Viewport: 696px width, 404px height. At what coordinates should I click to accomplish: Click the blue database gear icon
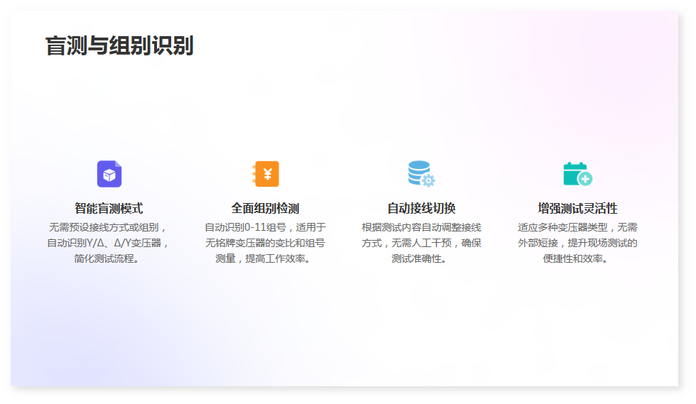[421, 174]
